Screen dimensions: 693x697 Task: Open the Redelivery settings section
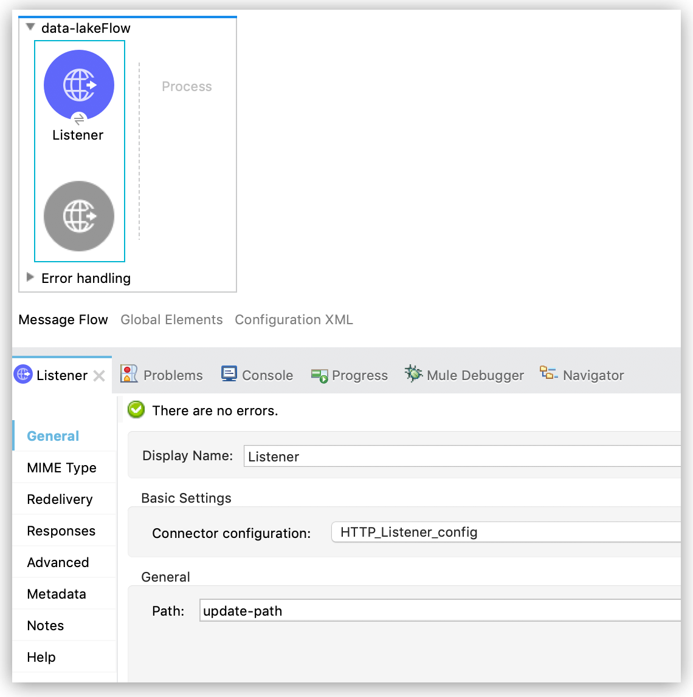click(x=60, y=499)
